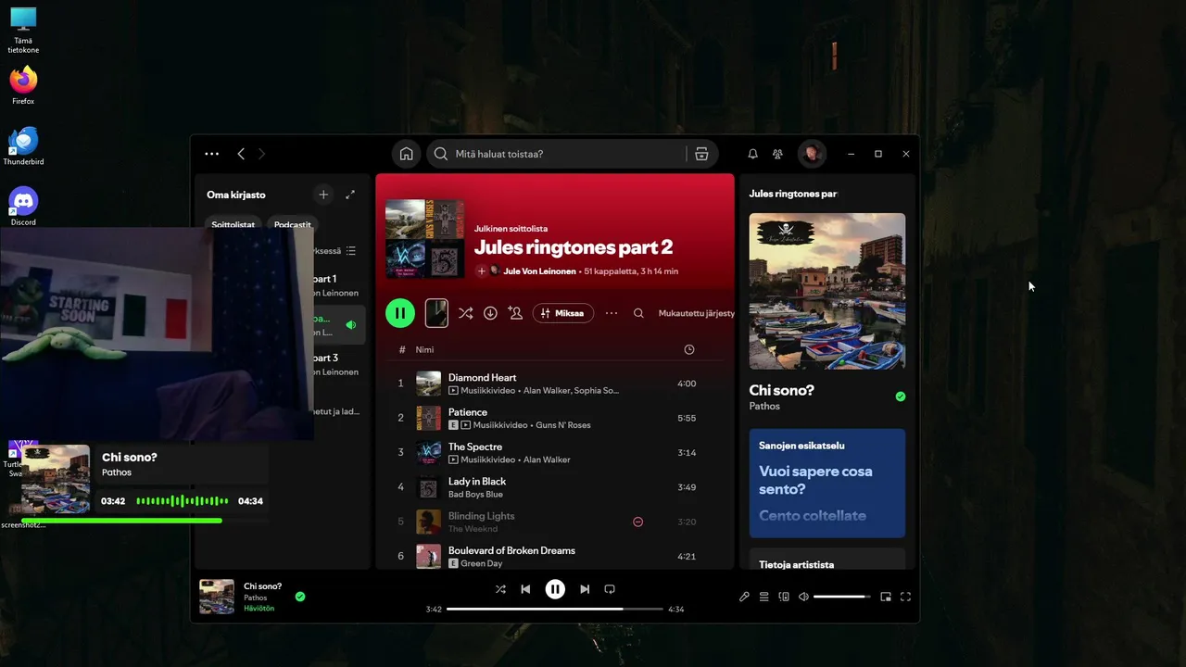Open the Sanojen esikatselu lyrics card

pyautogui.click(x=827, y=483)
